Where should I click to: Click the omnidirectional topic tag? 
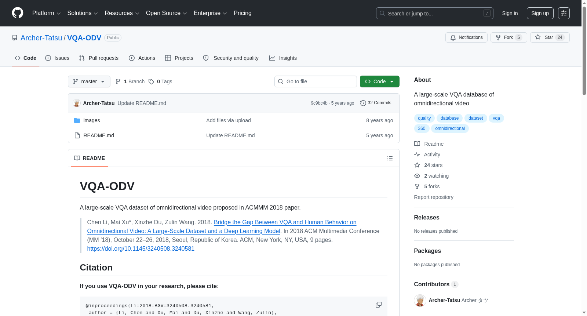(450, 128)
